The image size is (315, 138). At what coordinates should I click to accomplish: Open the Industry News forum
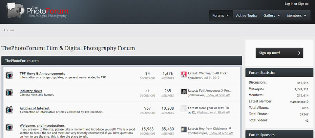31,91
